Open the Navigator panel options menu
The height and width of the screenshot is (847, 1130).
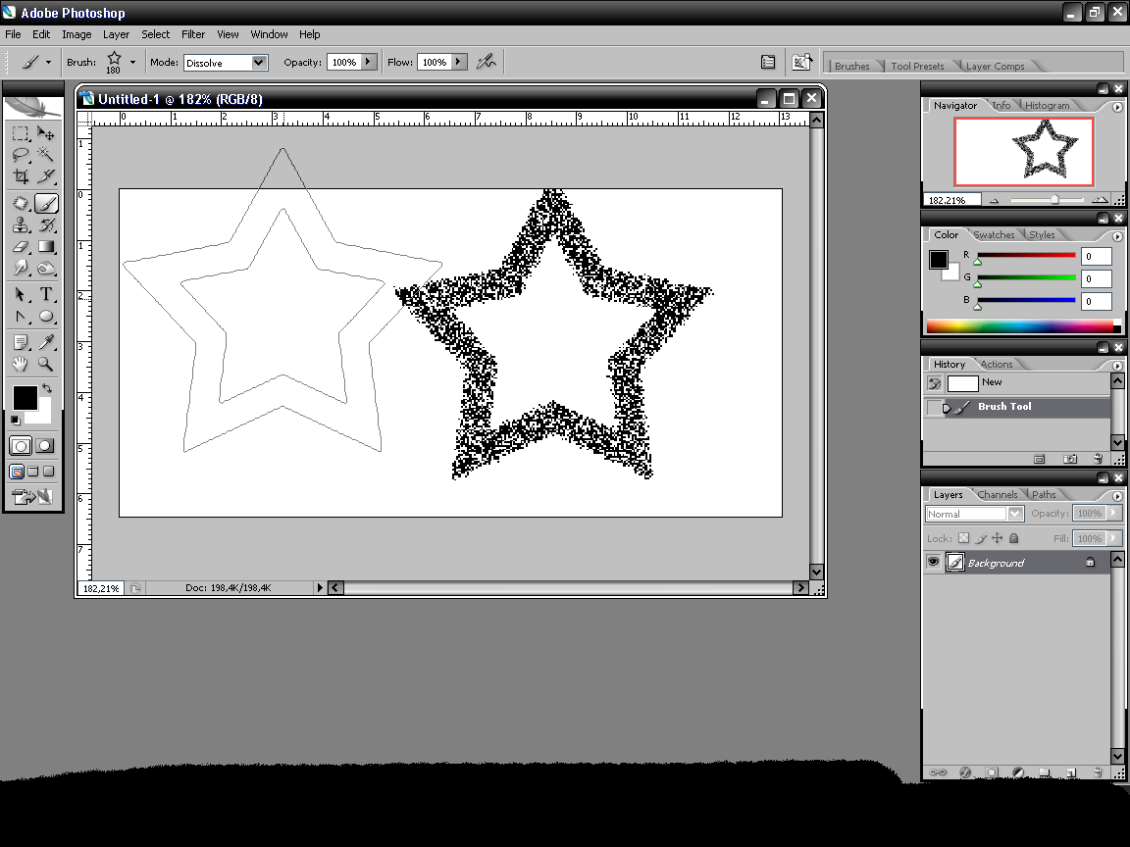[1117, 107]
